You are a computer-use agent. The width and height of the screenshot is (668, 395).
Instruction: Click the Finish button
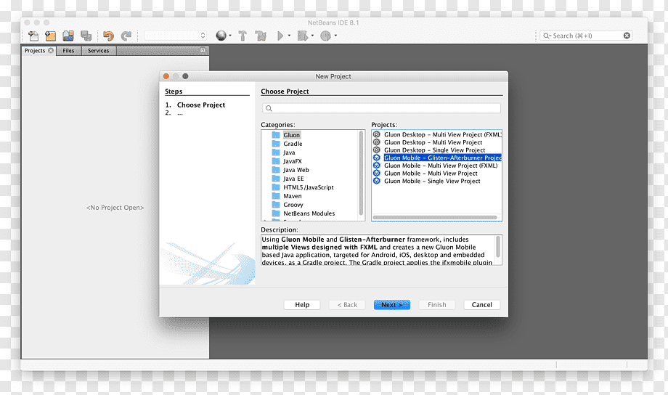coord(437,305)
